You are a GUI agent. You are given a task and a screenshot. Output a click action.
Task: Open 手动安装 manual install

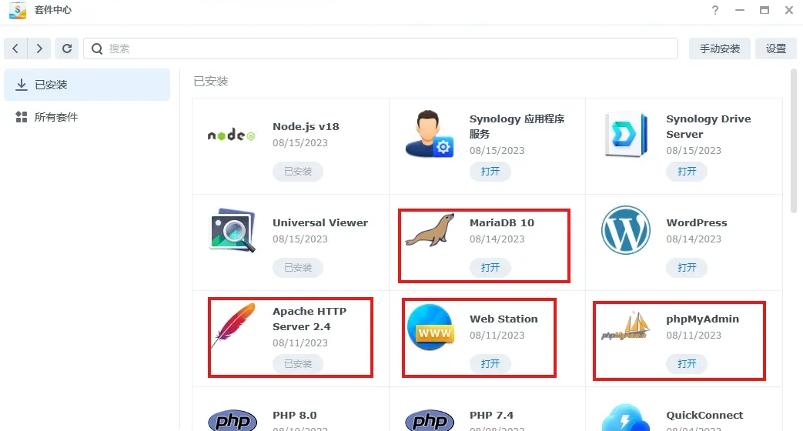click(720, 48)
